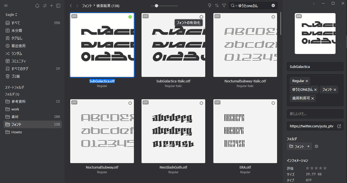Enable the NocturnalSubway.otf font circle
This screenshot has height=183, width=347.
tap(130, 103)
